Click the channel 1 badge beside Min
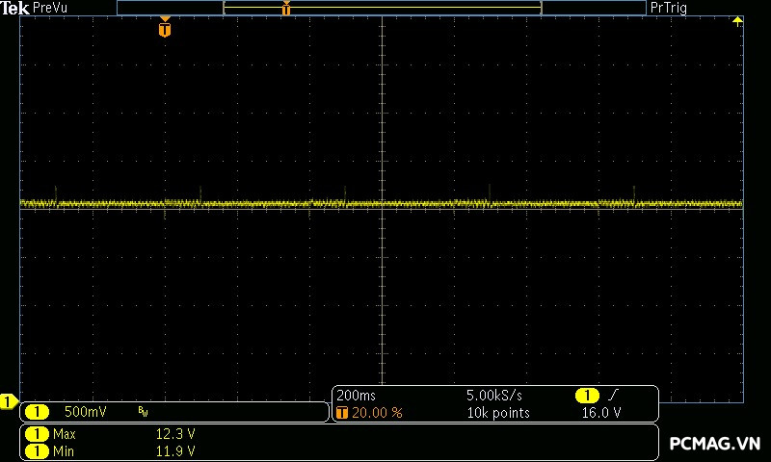Image resolution: width=771 pixels, height=462 pixels. 37,450
